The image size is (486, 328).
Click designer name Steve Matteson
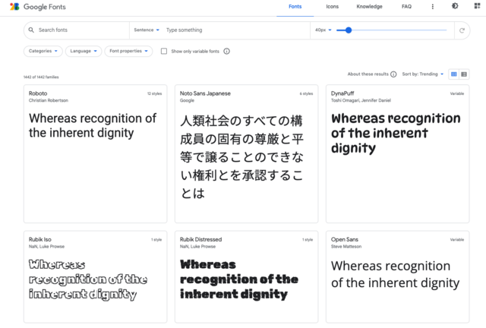pos(346,247)
